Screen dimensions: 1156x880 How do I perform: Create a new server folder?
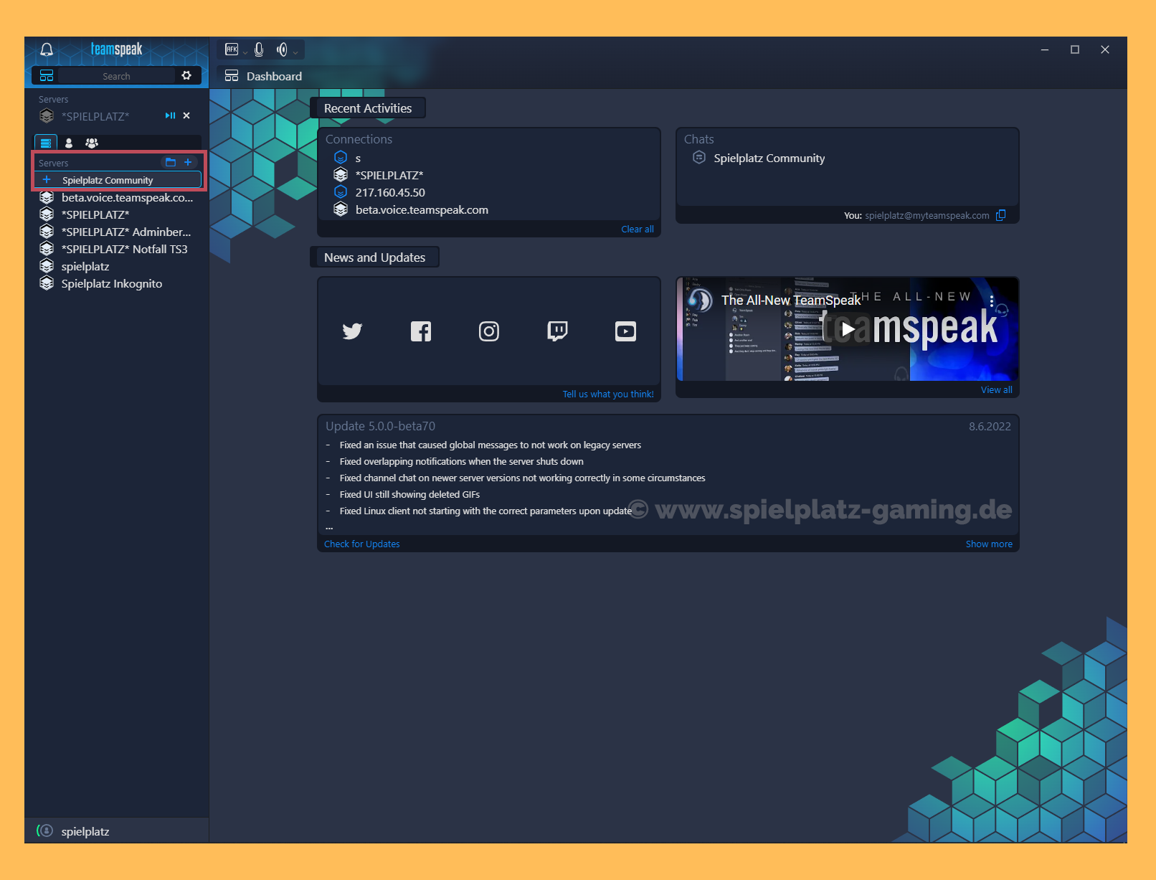(x=171, y=162)
